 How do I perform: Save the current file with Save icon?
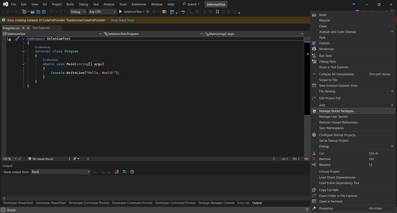pyautogui.click(x=38, y=12)
